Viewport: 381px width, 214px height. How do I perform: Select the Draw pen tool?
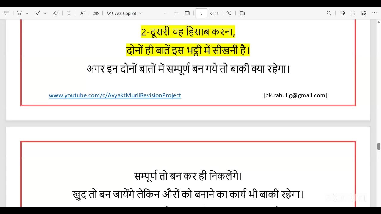click(37, 13)
